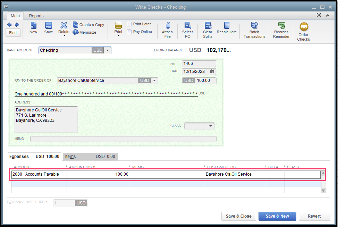Image resolution: width=338 pixels, height=227 pixels.
Task: Click the expense row Memo cell
Action: pyautogui.click(x=167, y=174)
